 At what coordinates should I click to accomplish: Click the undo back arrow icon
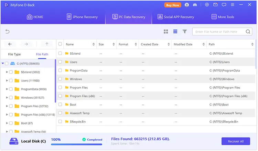(8, 31)
